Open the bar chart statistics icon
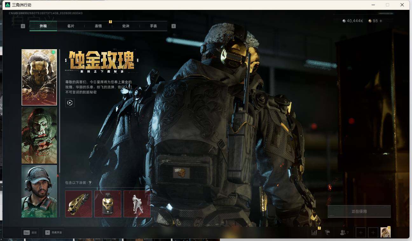 (314, 232)
